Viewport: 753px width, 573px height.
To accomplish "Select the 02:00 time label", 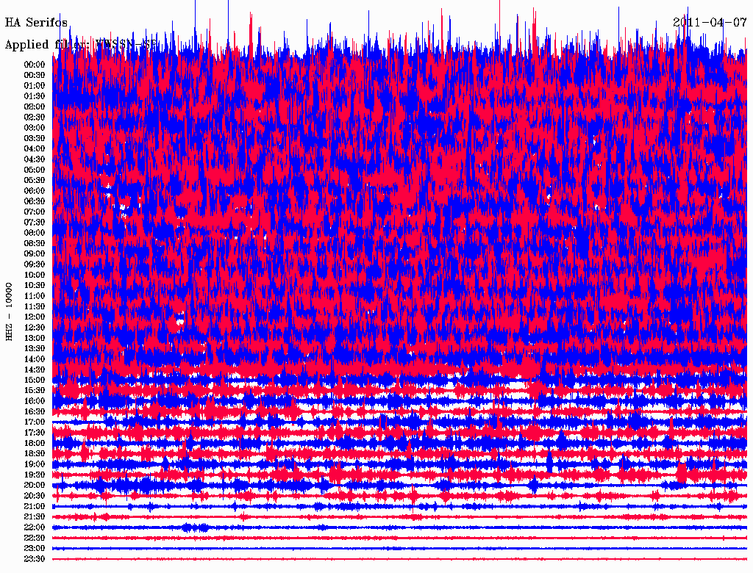I will [35, 107].
